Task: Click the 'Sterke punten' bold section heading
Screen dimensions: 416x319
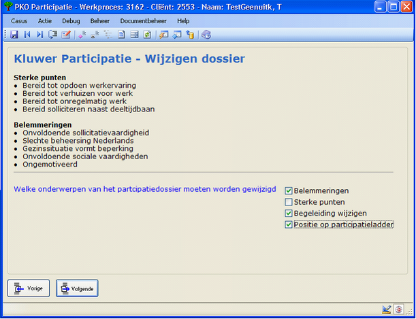Action: coord(39,78)
